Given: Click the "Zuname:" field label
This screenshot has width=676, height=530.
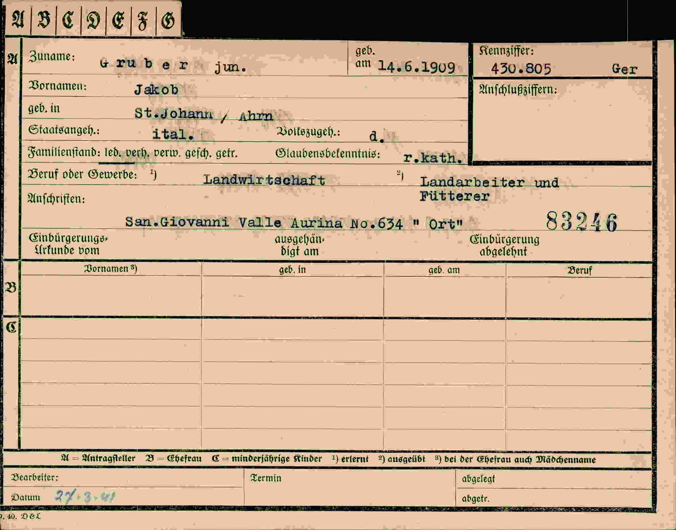Looking at the screenshot, I should click(52, 56).
